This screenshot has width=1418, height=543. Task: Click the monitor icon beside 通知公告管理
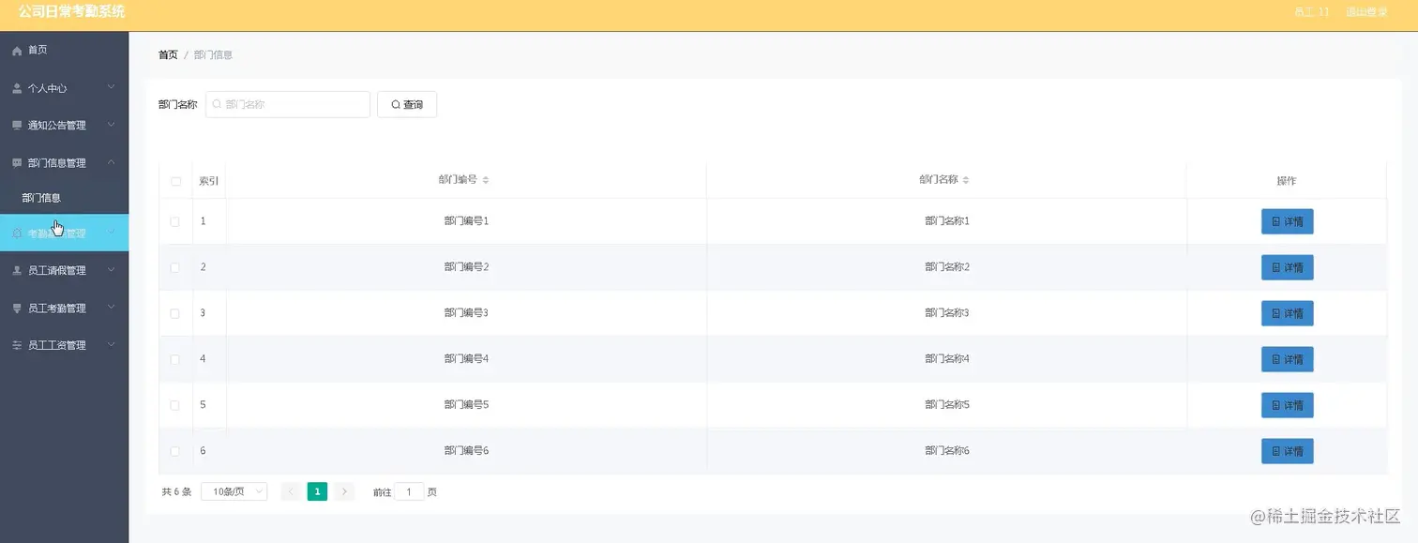17,126
